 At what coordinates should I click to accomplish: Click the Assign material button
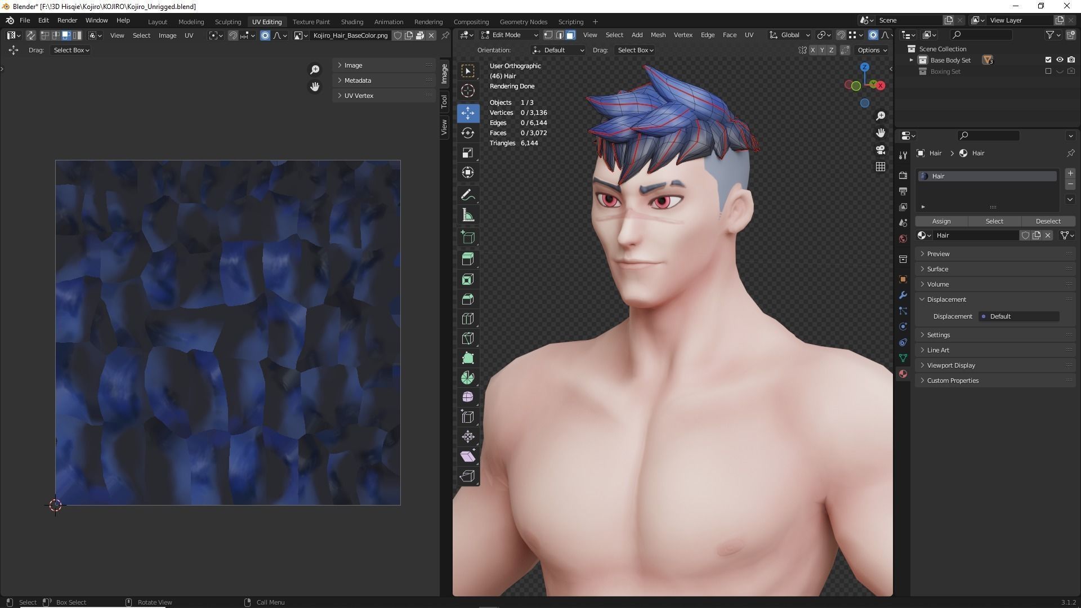coord(941,221)
